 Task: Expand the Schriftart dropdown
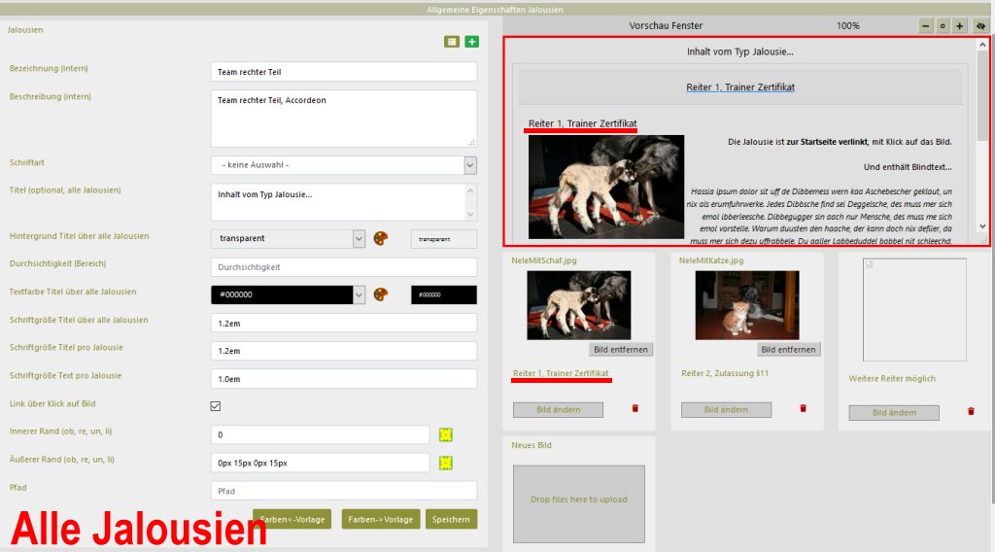pyautogui.click(x=470, y=165)
